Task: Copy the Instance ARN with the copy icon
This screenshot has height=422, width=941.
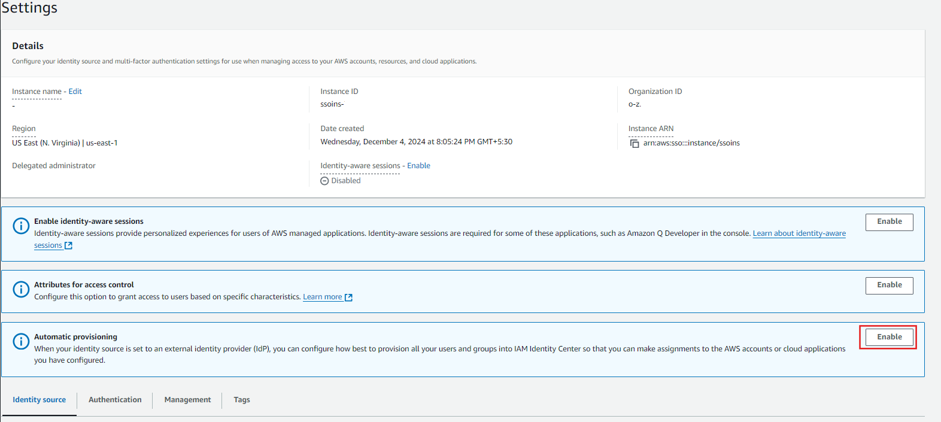Action: pyautogui.click(x=635, y=144)
